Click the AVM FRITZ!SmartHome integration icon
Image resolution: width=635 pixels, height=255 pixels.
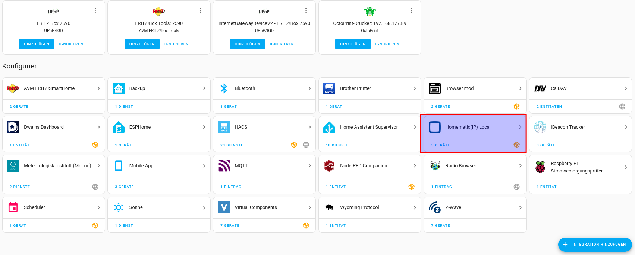tap(13, 88)
